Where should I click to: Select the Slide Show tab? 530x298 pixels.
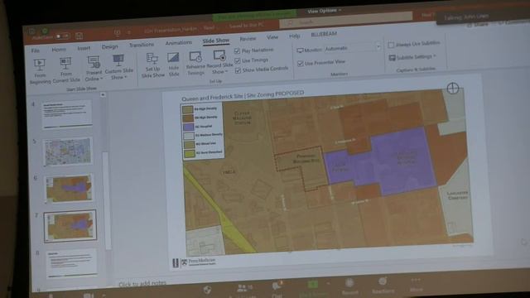coord(216,41)
